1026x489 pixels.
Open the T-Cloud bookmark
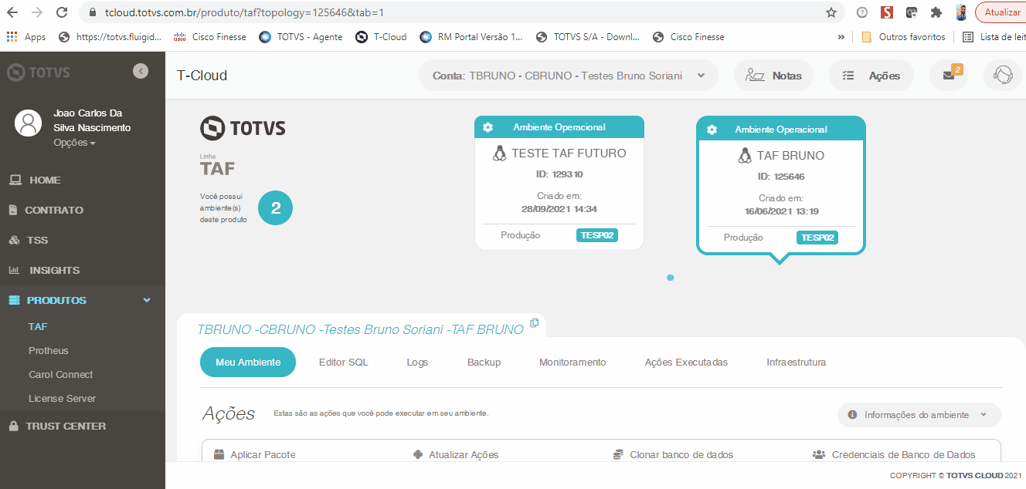pyautogui.click(x=381, y=36)
